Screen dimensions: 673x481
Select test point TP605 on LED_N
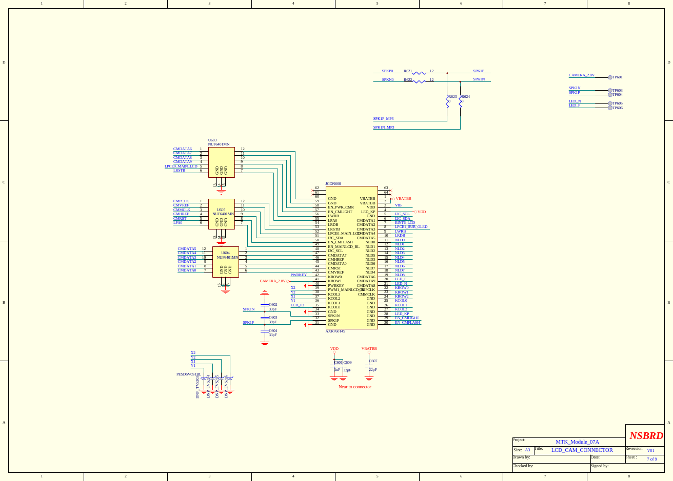(610, 103)
